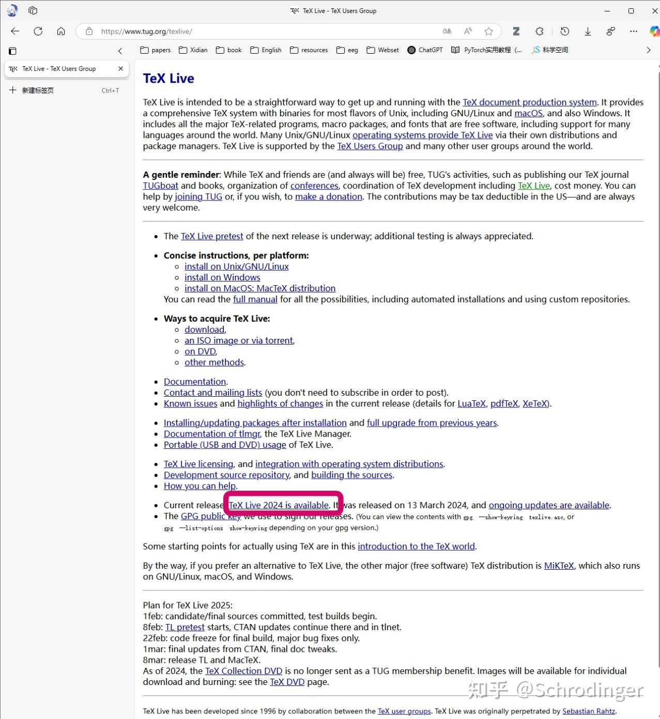Toggle the vertical tabs pane icon
This screenshot has width=660, height=719.
pyautogui.click(x=13, y=51)
